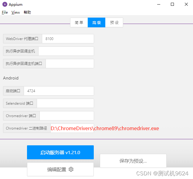Click the 执行异步回调主机端口 input field

click(x=70, y=64)
